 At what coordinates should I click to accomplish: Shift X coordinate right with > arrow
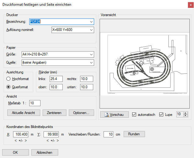[26, 140]
